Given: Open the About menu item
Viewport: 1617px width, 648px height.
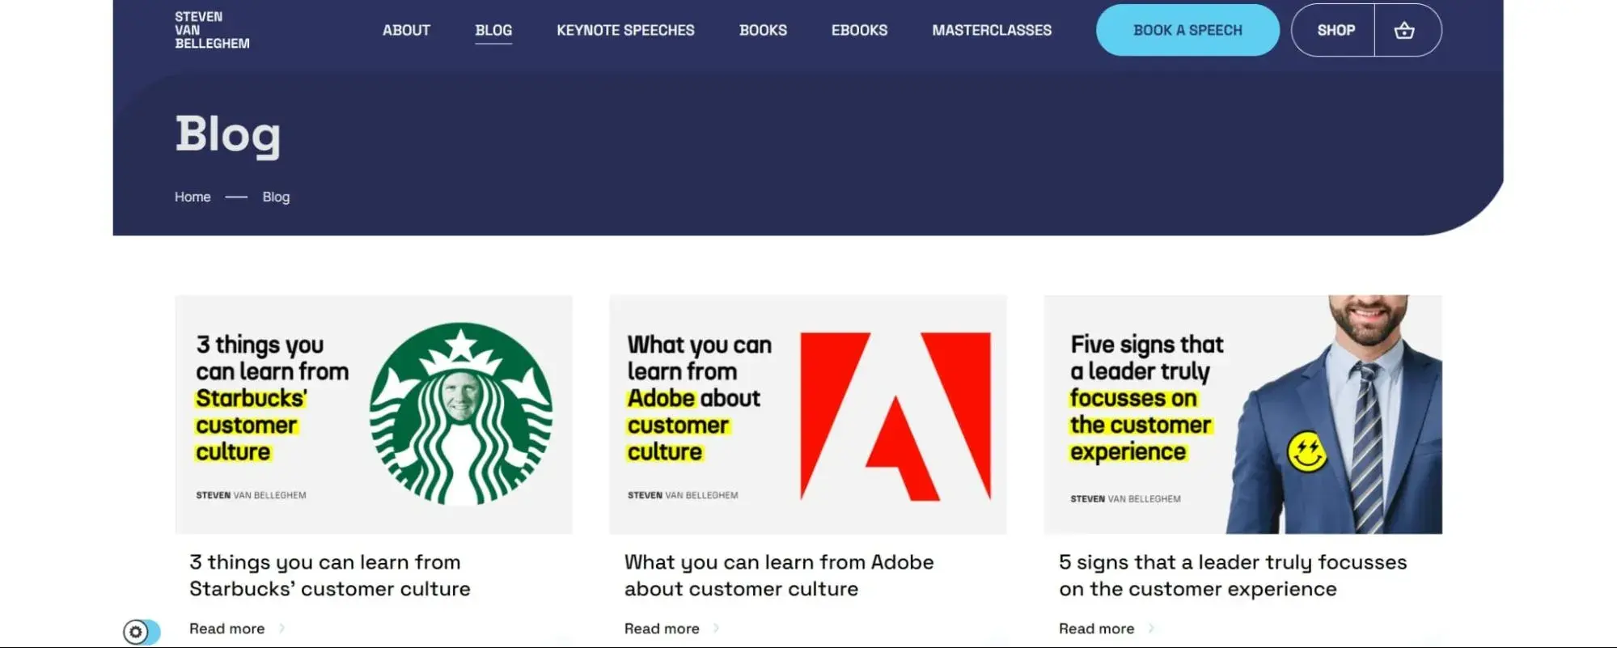Looking at the screenshot, I should pyautogui.click(x=406, y=31).
